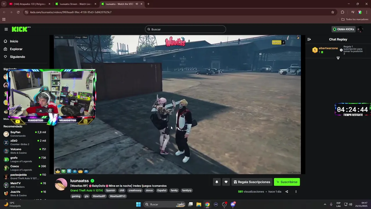
Task: Open the Chrome three-dot menu
Action: point(367,12)
